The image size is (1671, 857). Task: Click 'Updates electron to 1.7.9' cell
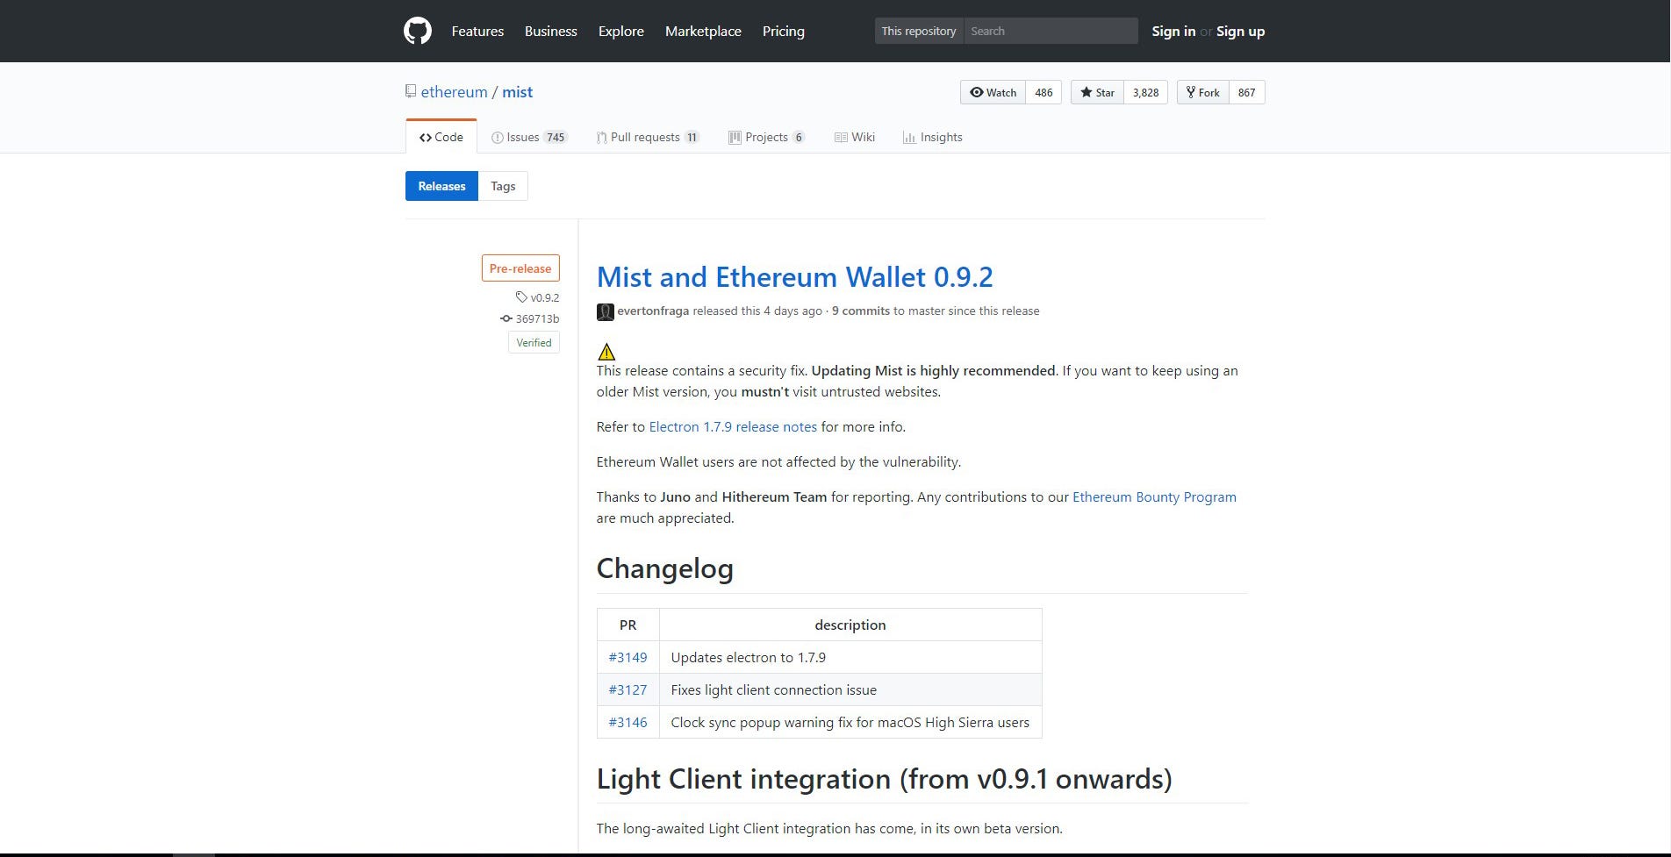(850, 657)
